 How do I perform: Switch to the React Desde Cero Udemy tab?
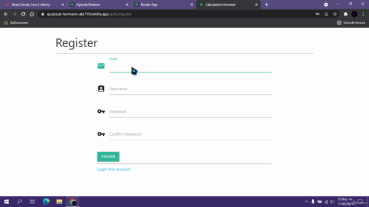33,5
